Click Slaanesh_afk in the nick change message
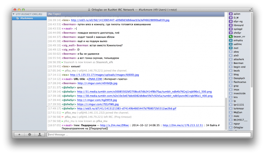Viewport: 265px width, 155px height. [105, 62]
